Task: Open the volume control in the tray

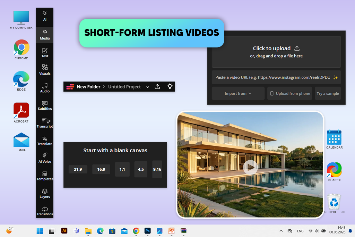Action: click(317, 231)
